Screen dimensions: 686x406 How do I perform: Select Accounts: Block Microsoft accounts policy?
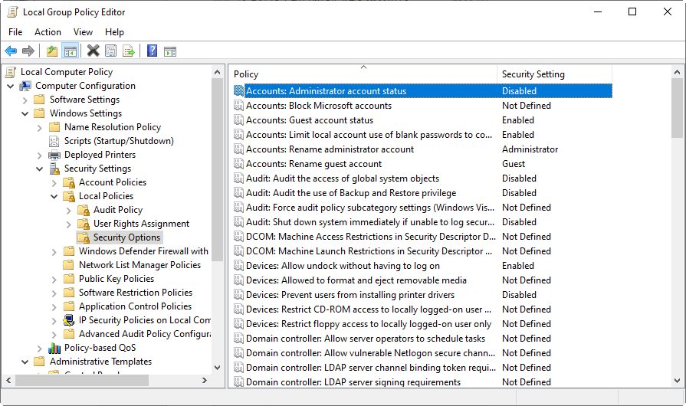pyautogui.click(x=319, y=105)
